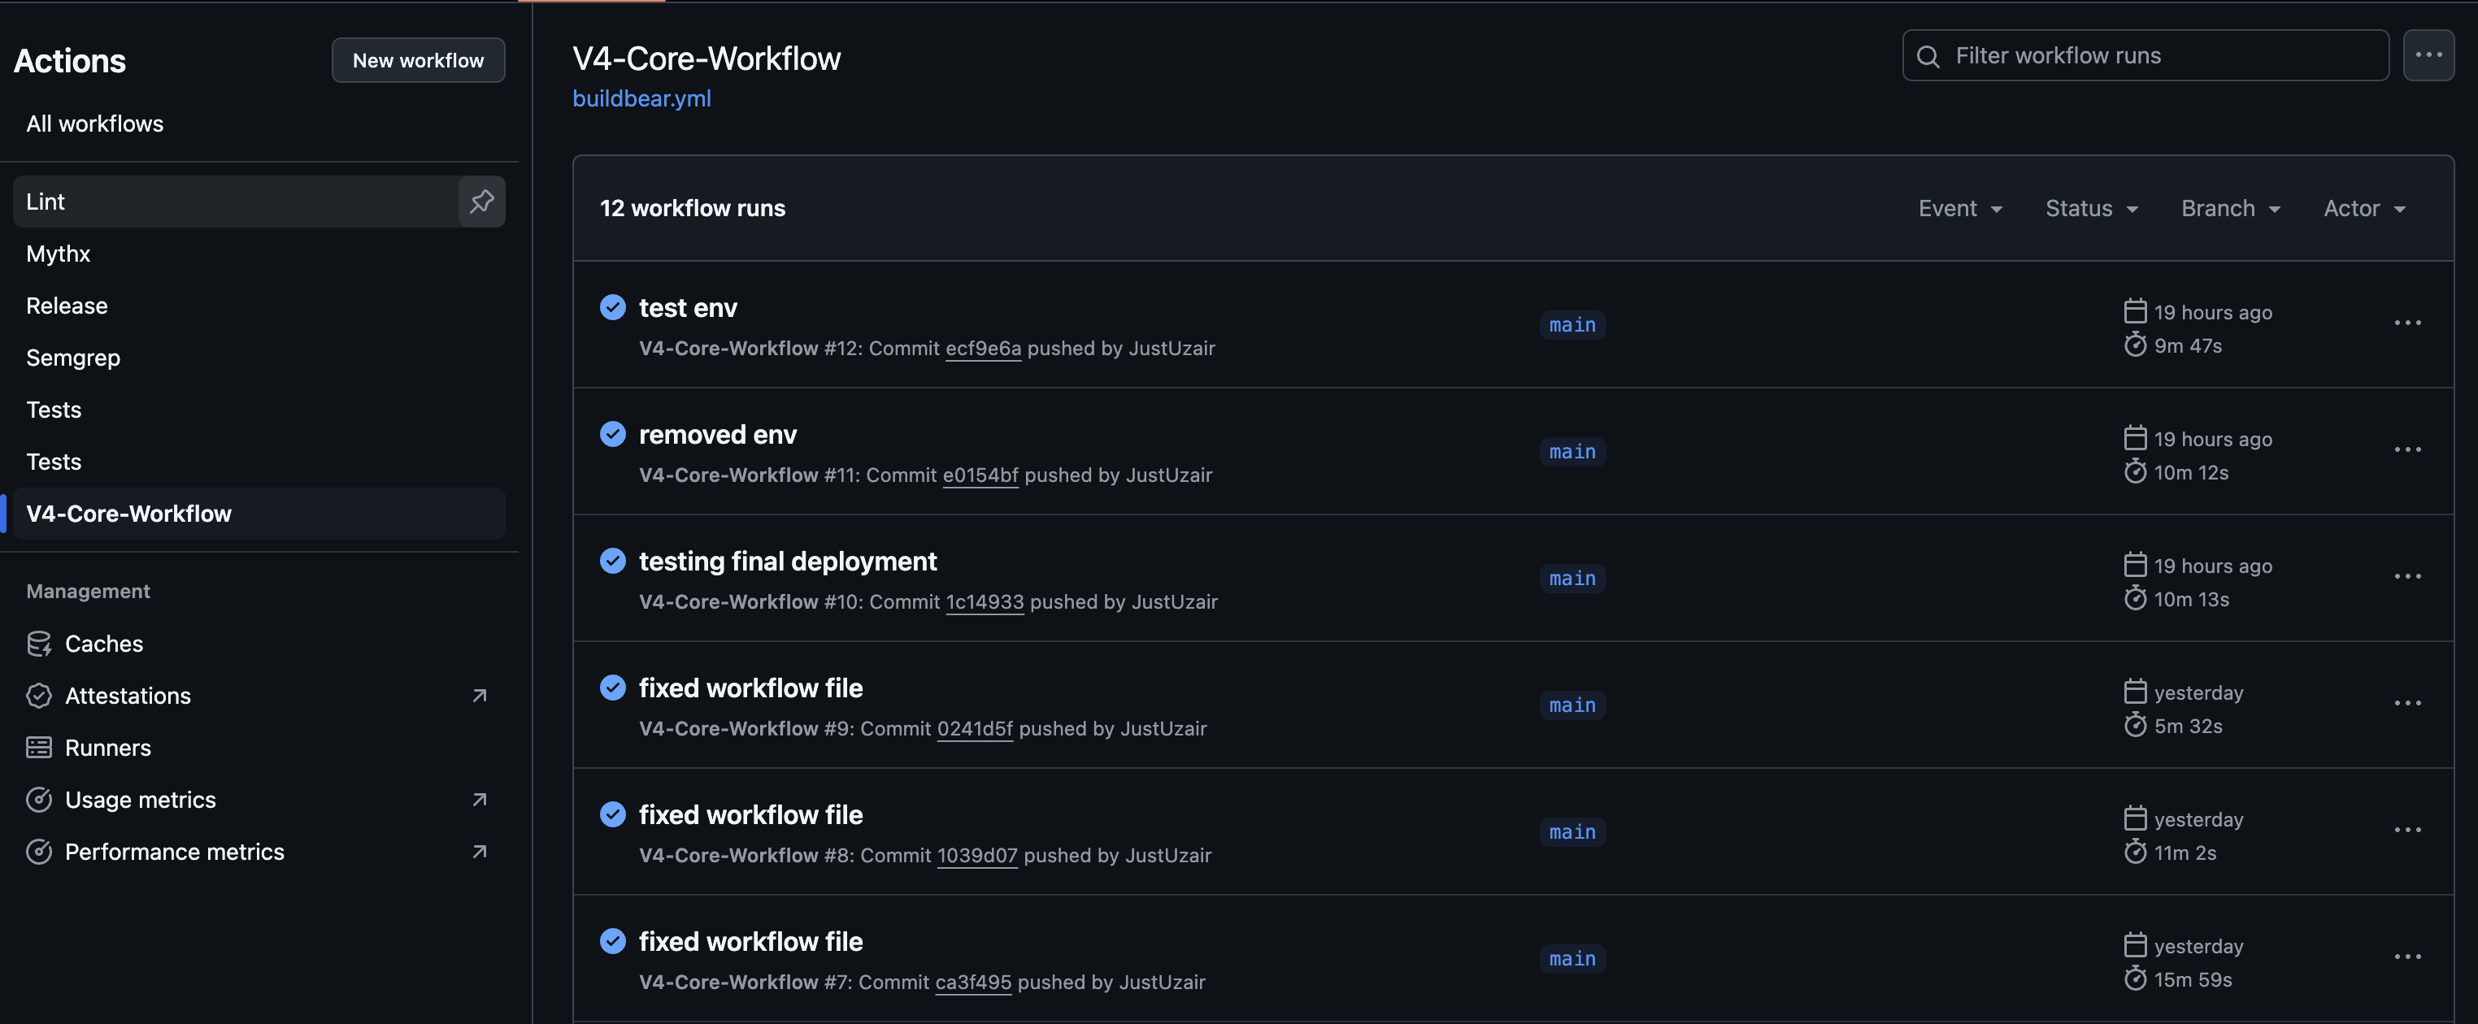The image size is (2478, 1024).
Task: Click the success checkmark on test env run
Action: pyautogui.click(x=613, y=308)
